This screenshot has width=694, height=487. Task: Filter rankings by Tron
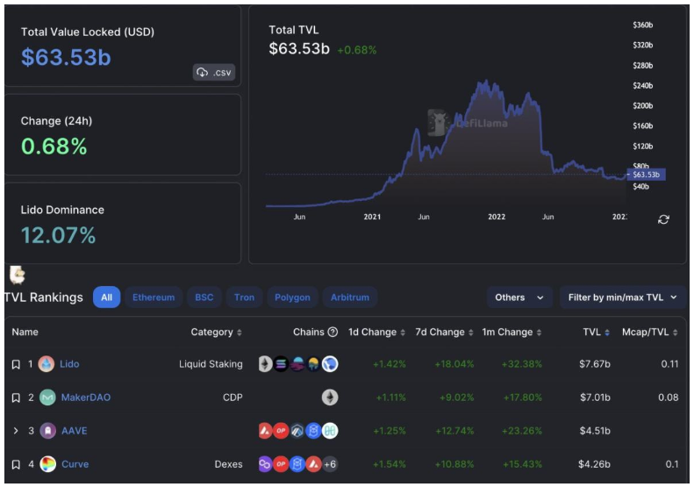click(x=244, y=297)
